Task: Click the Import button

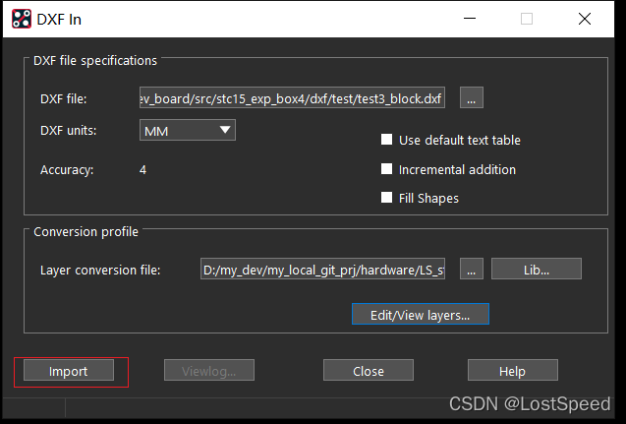Action: (x=69, y=372)
